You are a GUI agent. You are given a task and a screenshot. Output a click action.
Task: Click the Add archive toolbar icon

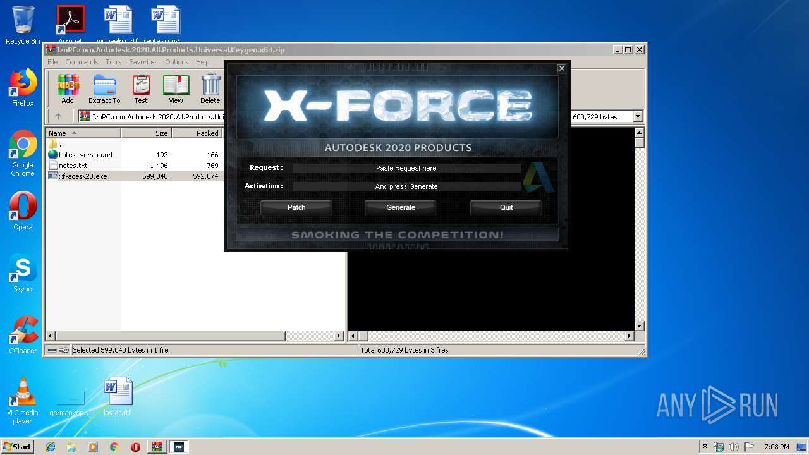pyautogui.click(x=68, y=88)
